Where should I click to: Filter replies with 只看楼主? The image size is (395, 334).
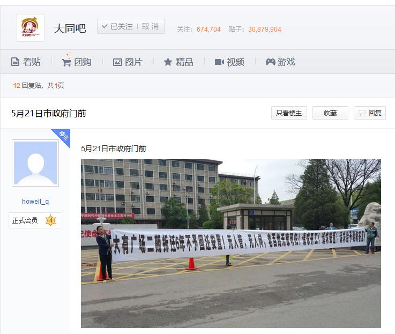[x=289, y=113]
